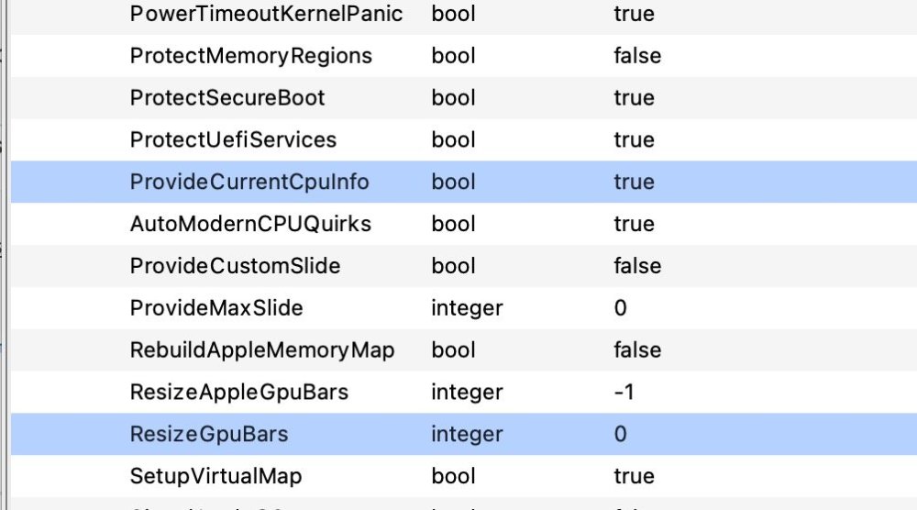
Task: Click the PowerTimeoutKernelPanic key
Action: 266,14
